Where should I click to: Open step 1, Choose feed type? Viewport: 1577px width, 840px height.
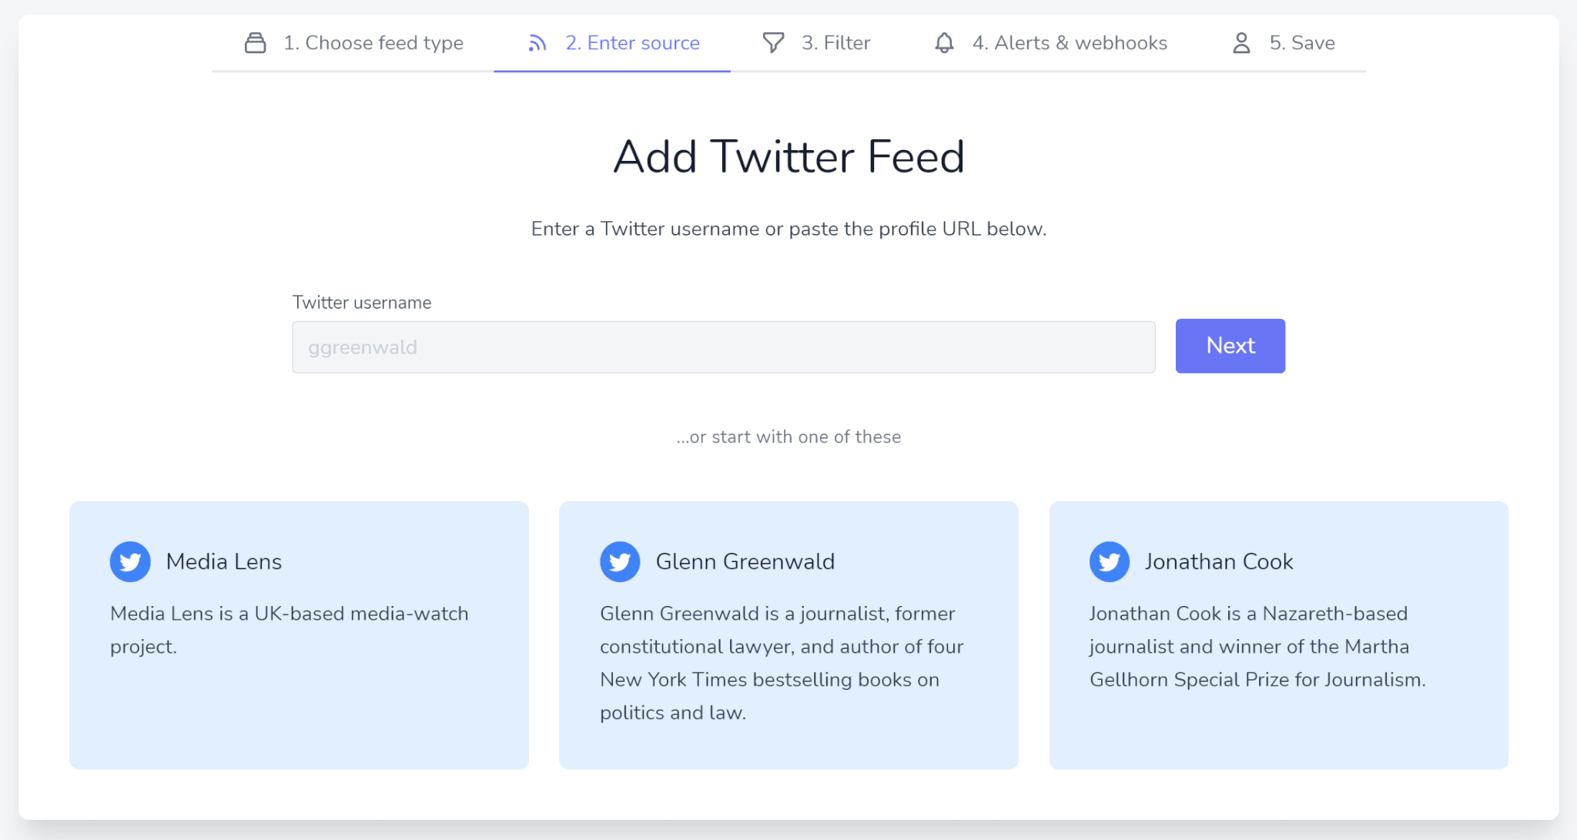tap(374, 43)
